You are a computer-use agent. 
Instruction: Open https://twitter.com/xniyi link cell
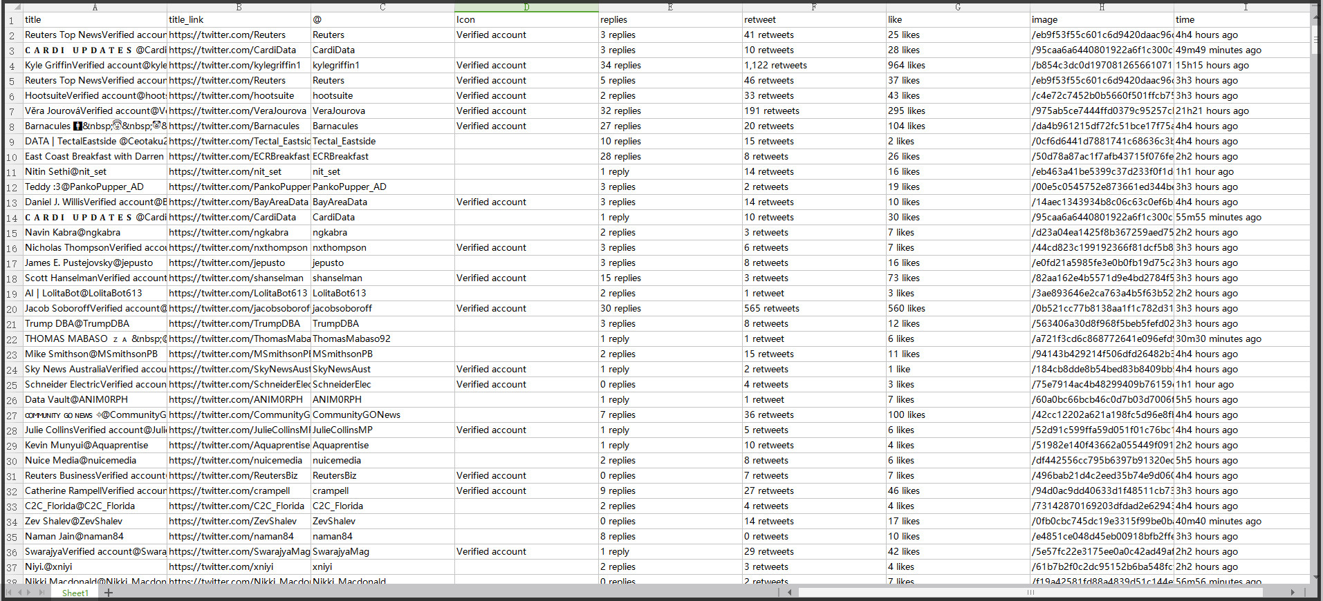coord(239,566)
